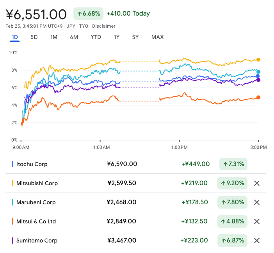Click the Marubeni Corp stock name
Viewport: 274px width, 253px height.
36,202
